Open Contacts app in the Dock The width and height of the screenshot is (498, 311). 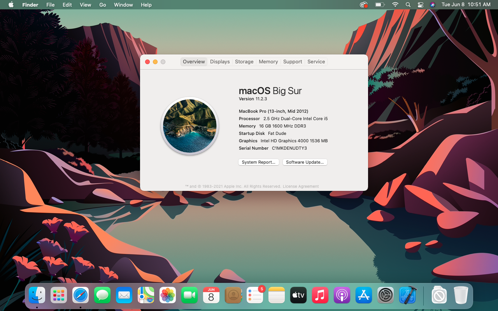pos(233,295)
